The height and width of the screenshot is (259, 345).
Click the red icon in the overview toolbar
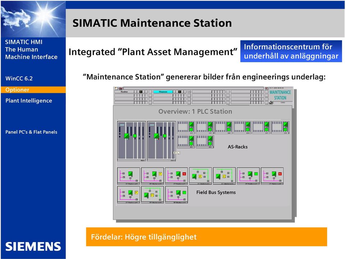[121, 88]
